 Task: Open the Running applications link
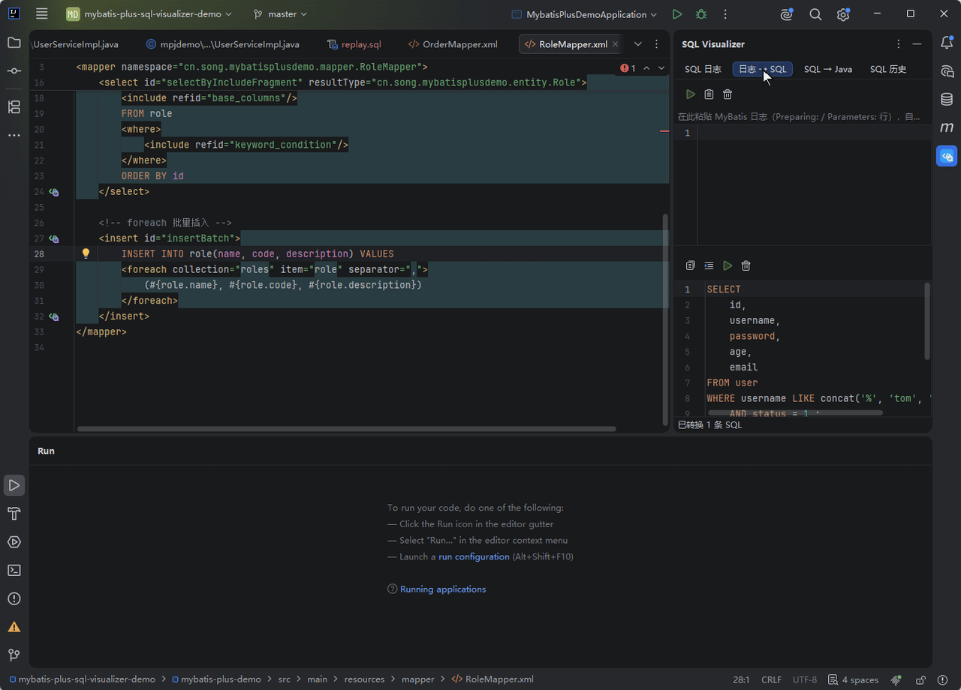pos(443,589)
